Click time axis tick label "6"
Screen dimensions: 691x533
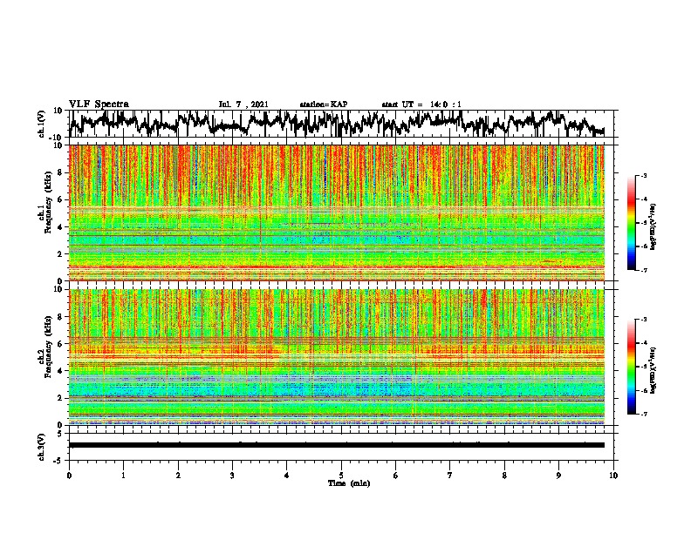[x=396, y=476]
